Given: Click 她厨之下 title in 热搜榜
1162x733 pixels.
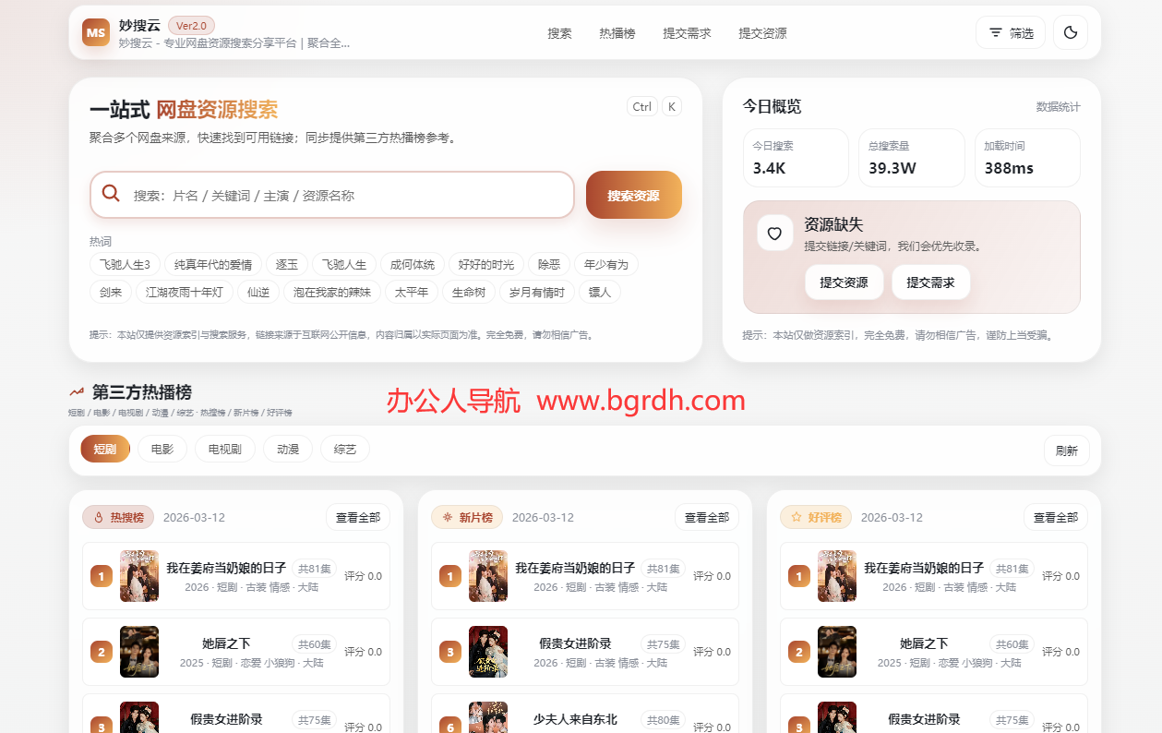Looking at the screenshot, I should tap(226, 643).
